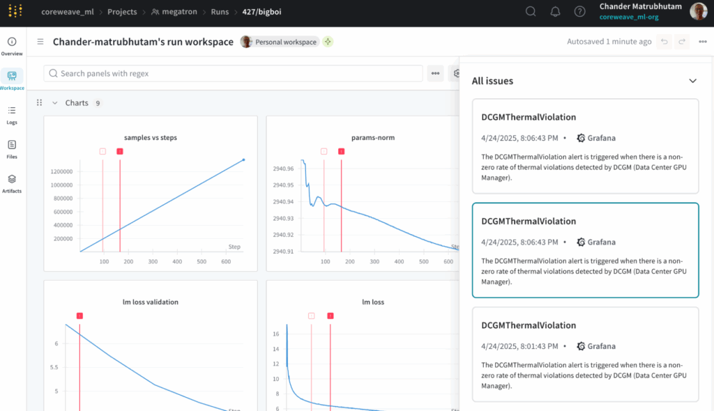Select hollow alert marker on samples vs steps

click(102, 152)
